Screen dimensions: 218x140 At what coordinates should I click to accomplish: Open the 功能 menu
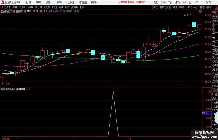pyautogui.click(x=156, y=3)
